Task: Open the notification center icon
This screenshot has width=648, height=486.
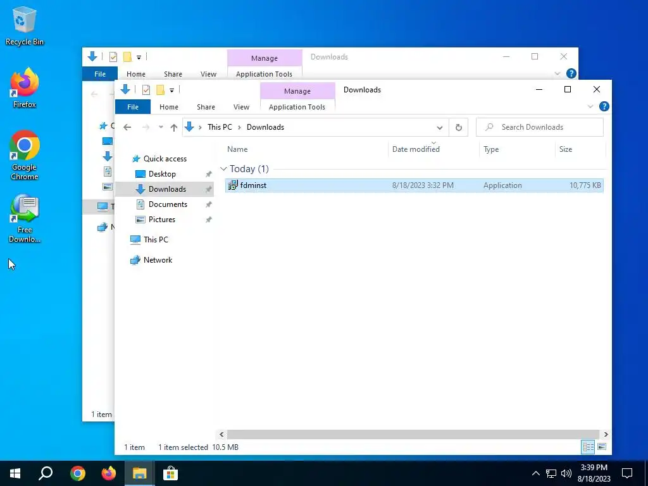Action: click(627, 473)
